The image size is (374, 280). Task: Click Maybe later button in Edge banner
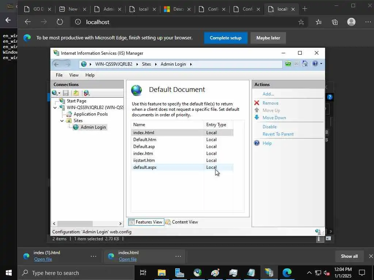coord(268,38)
